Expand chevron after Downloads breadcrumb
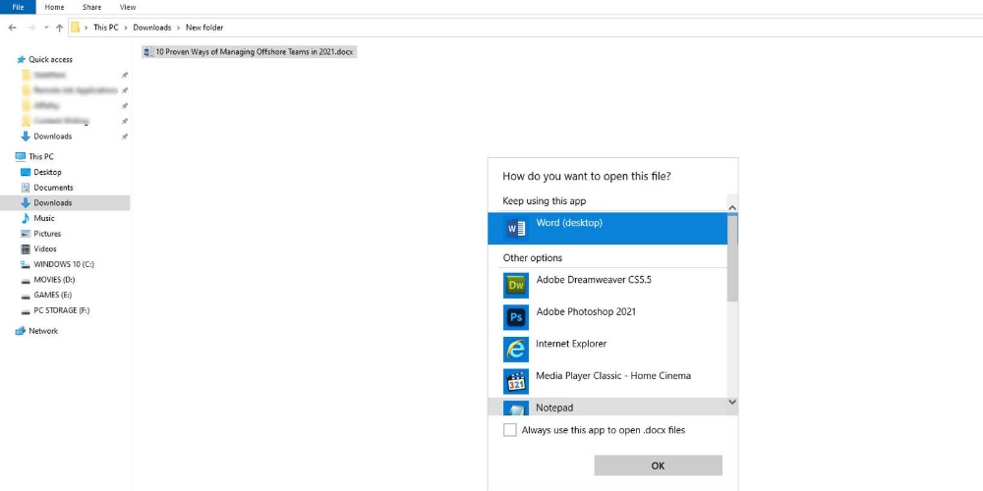Screen dimensions: 983x491 point(179,27)
